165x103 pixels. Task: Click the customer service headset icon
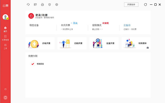point(28,4)
